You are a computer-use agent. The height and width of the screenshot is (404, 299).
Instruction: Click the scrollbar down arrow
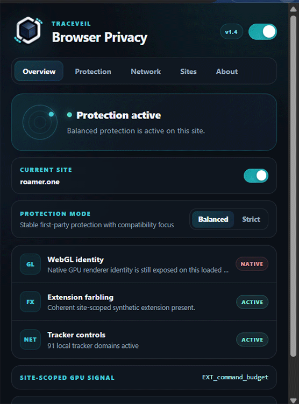point(293,400)
